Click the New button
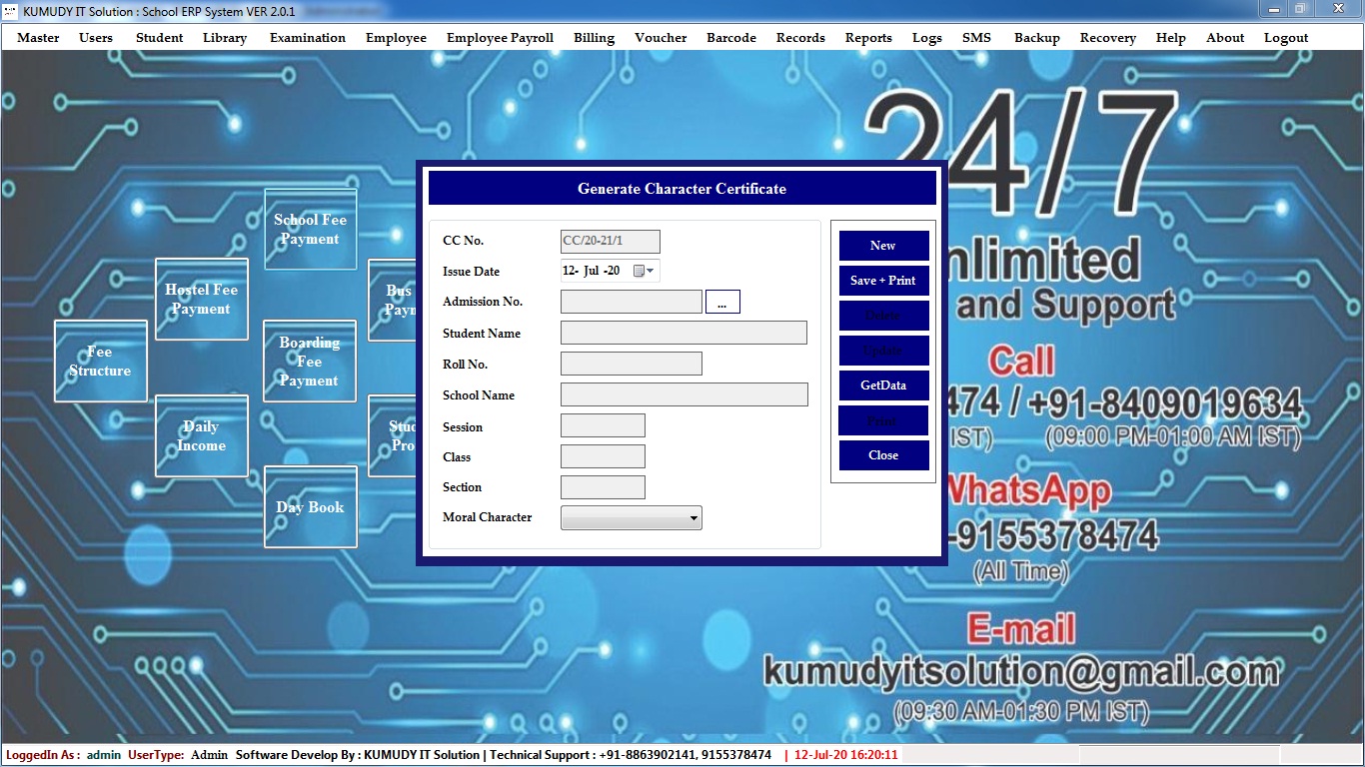The width and height of the screenshot is (1365, 767). (x=883, y=246)
